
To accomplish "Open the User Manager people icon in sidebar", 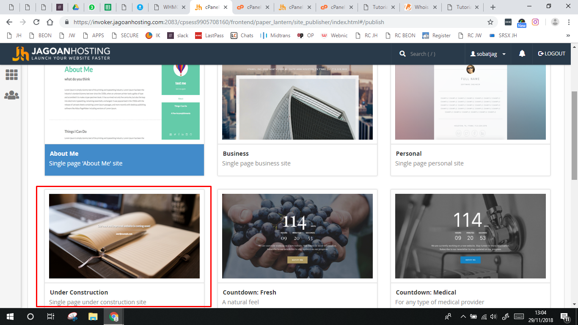I will click(11, 95).
